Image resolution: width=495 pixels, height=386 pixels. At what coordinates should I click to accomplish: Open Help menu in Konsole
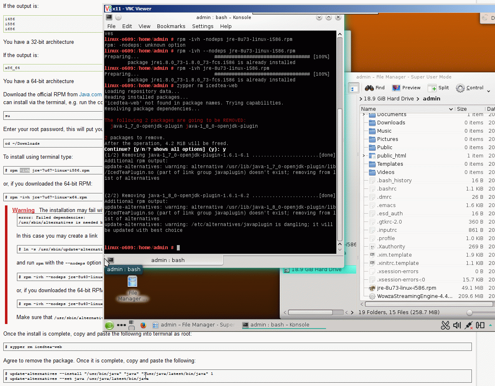tap(226, 26)
